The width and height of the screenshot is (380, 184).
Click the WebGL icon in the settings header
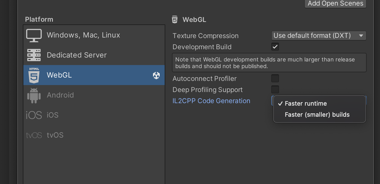click(175, 19)
